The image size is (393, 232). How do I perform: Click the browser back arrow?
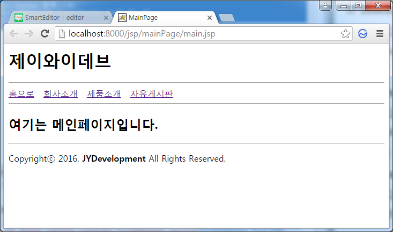coord(13,34)
